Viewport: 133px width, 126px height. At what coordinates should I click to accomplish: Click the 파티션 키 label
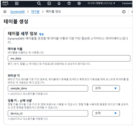coord(14,76)
